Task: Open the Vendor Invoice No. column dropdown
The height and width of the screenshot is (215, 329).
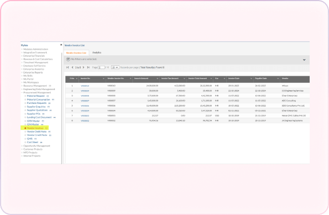Action: click(130, 78)
